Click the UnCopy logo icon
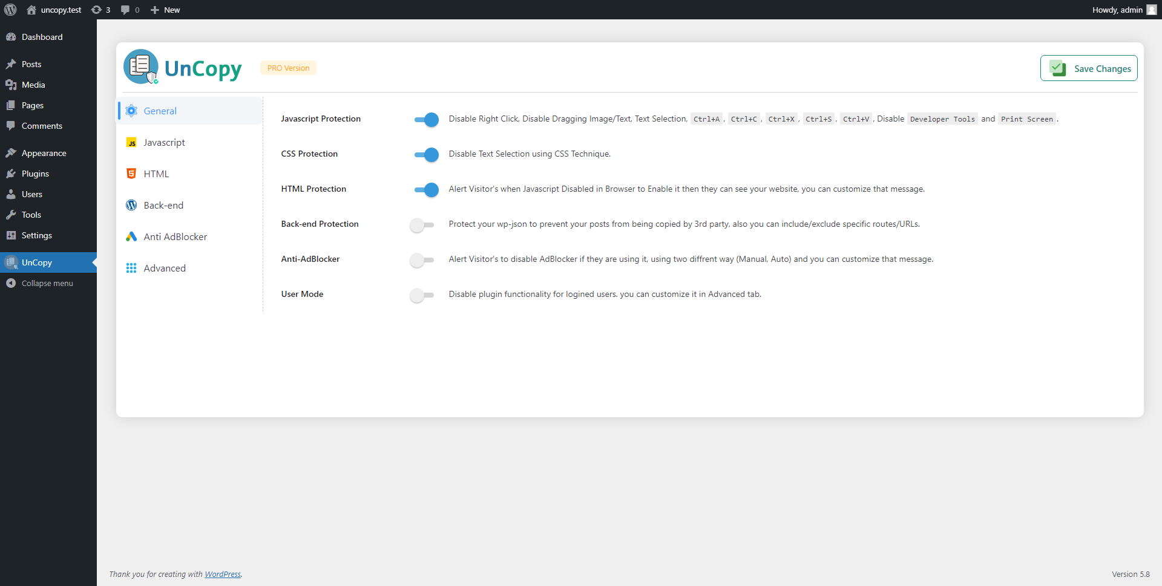The image size is (1162, 586). coord(141,67)
